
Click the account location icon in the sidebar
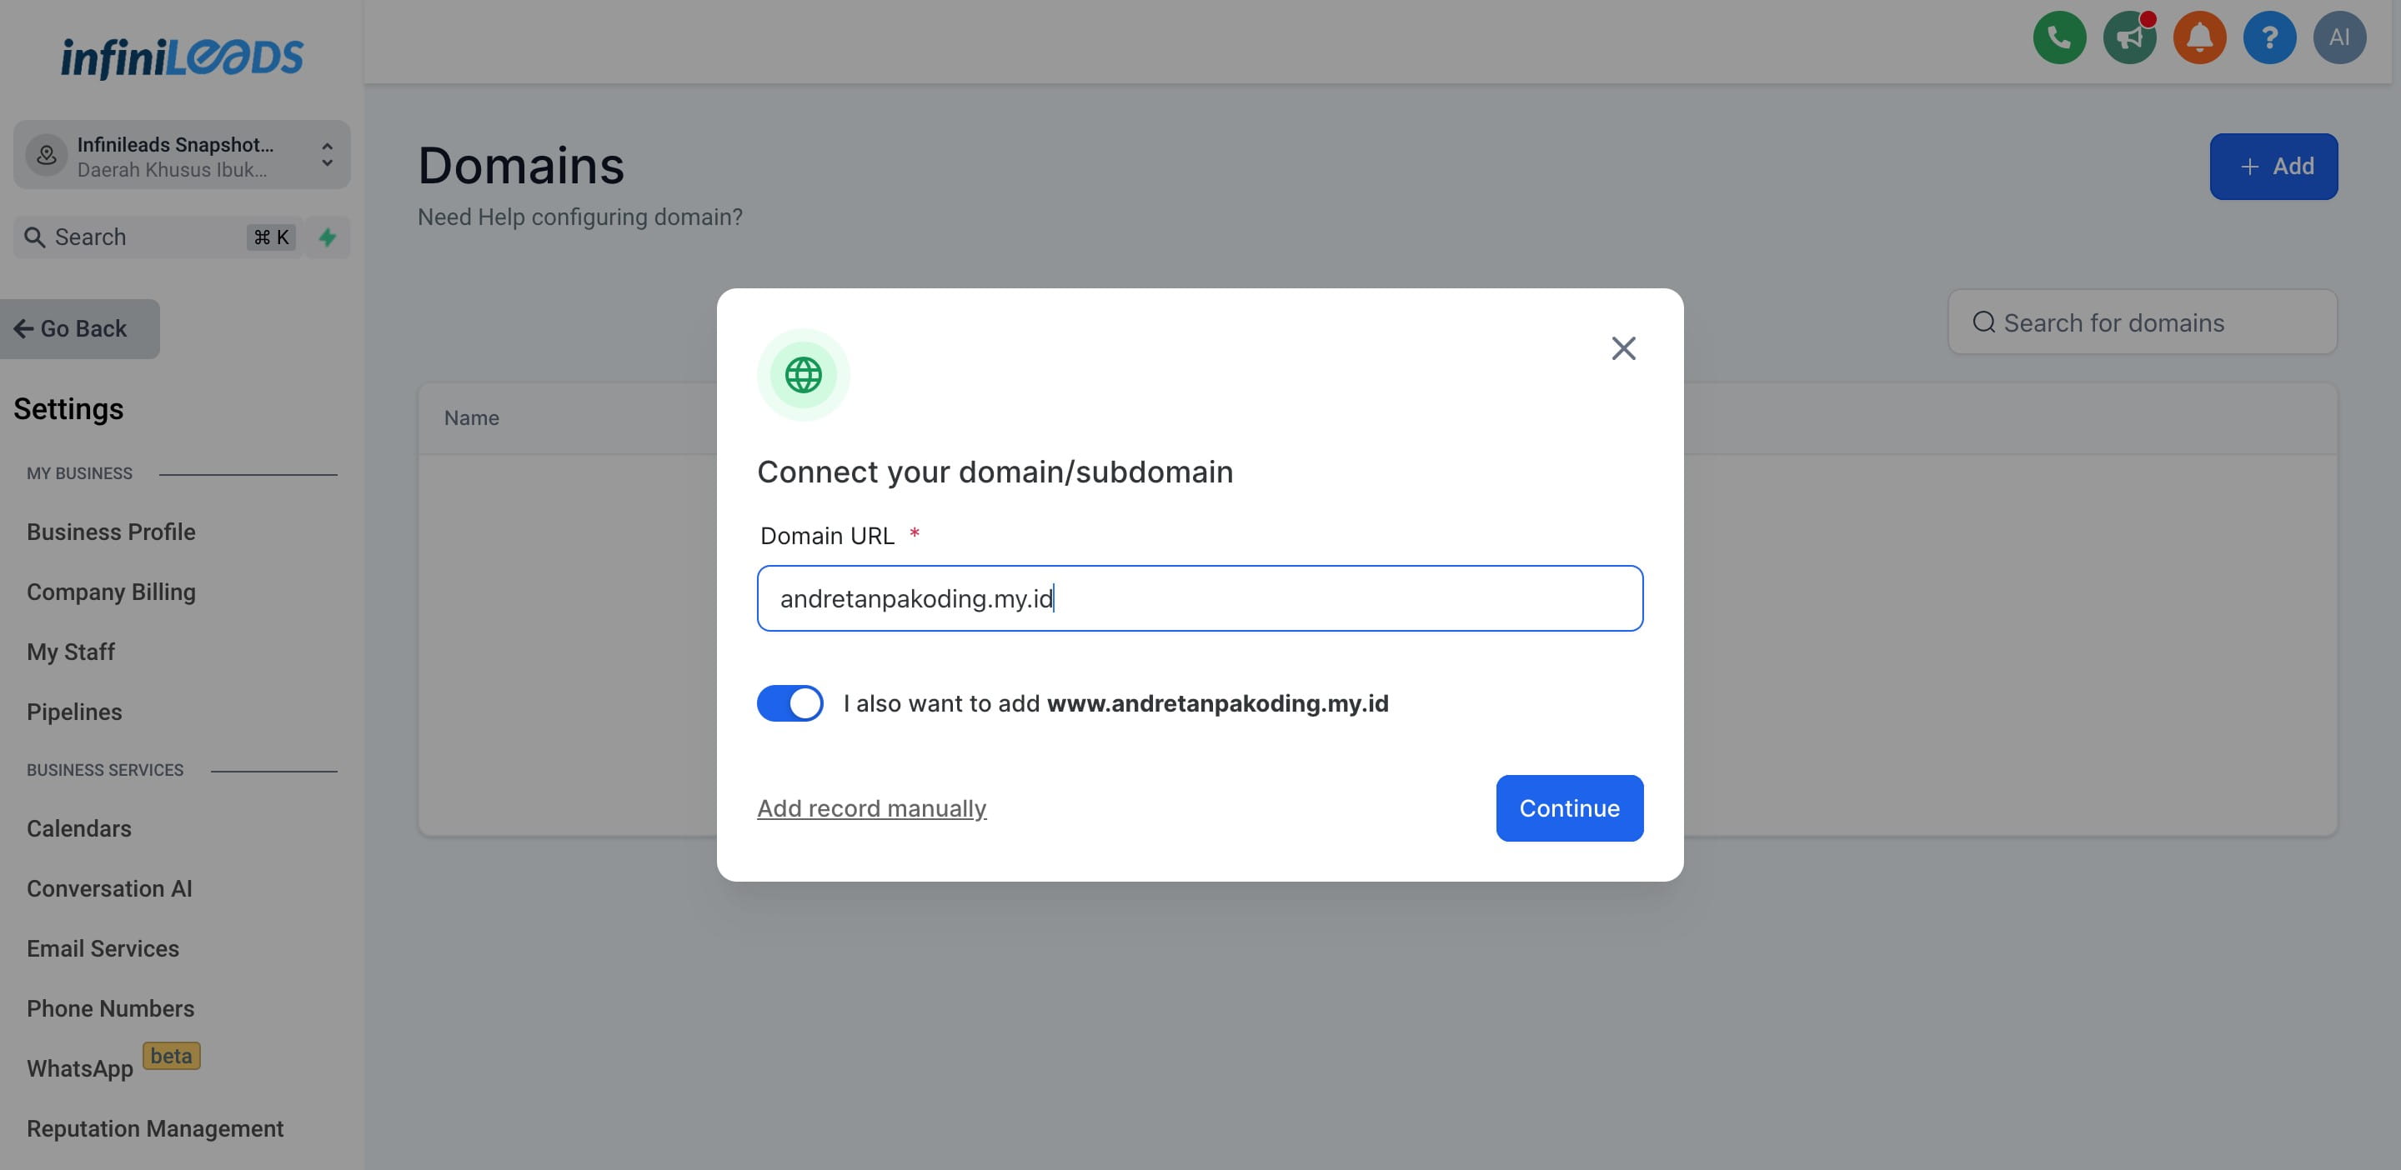(x=46, y=155)
